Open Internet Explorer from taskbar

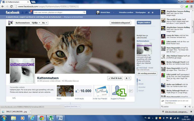[32, 118]
